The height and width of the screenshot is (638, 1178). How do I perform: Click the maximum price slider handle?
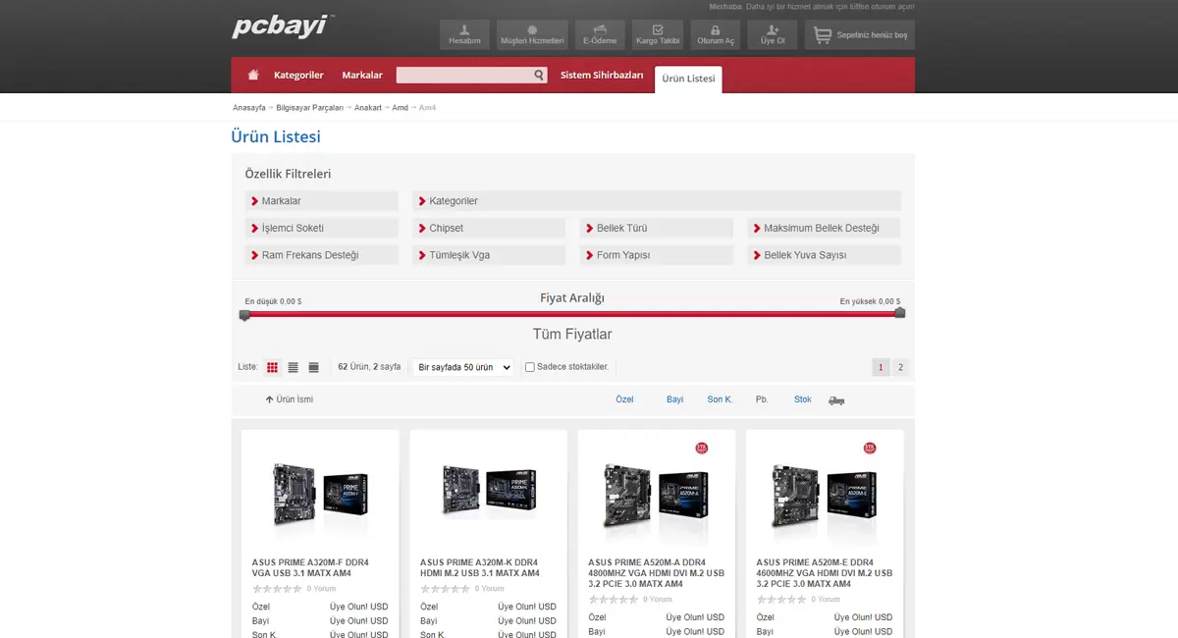point(899,313)
